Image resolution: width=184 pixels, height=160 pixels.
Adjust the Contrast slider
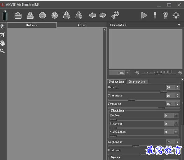click(x=144, y=155)
